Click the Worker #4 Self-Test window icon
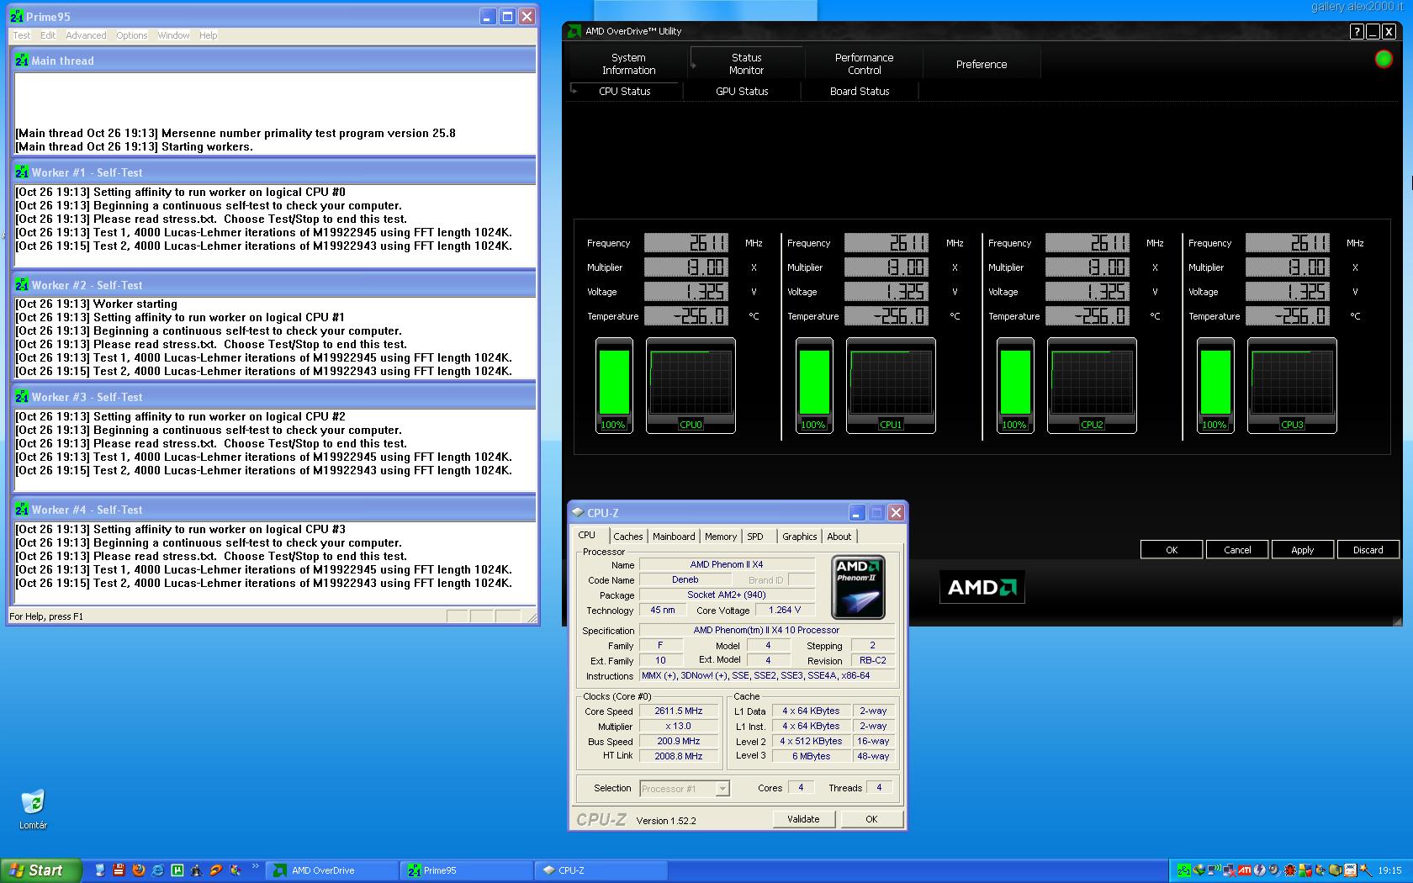The height and width of the screenshot is (883, 1413). (x=22, y=510)
